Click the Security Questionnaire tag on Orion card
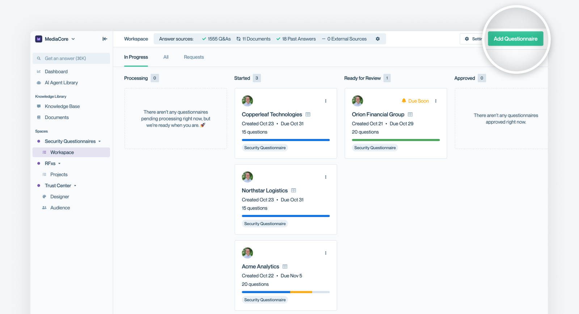 375,148
